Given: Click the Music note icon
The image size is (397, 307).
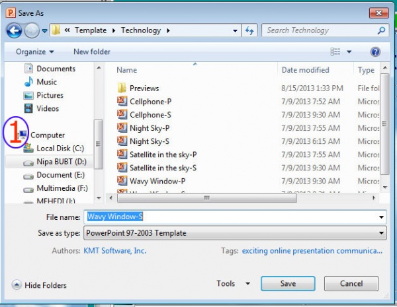Looking at the screenshot, I should 28,82.
